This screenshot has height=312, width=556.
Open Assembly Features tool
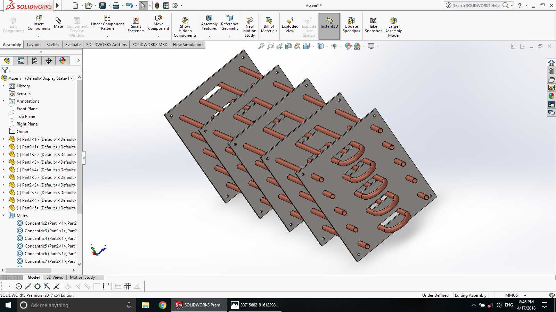point(209,23)
